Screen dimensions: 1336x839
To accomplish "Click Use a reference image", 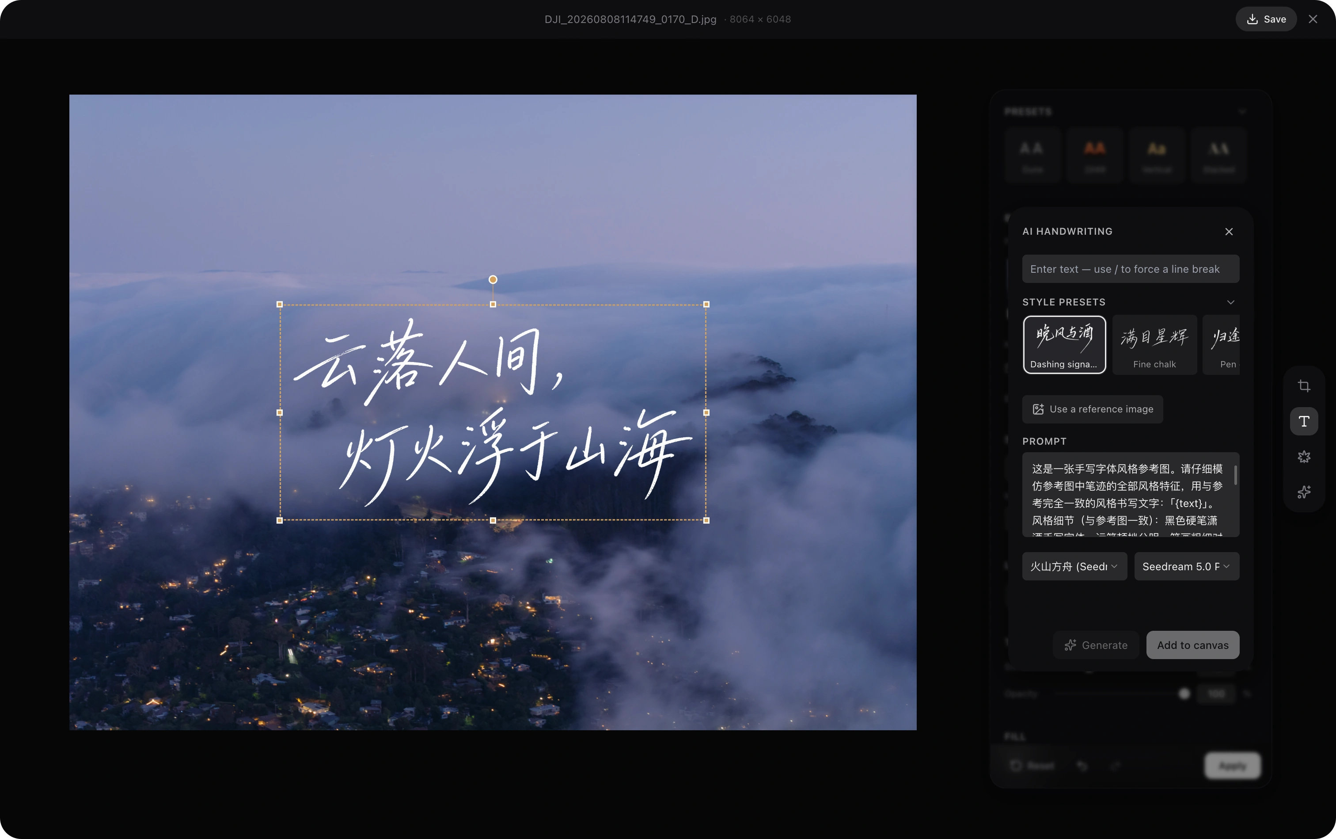I will [1093, 409].
